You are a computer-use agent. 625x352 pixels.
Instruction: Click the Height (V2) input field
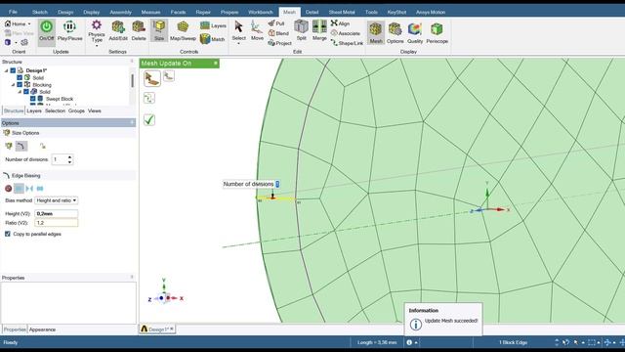click(57, 213)
